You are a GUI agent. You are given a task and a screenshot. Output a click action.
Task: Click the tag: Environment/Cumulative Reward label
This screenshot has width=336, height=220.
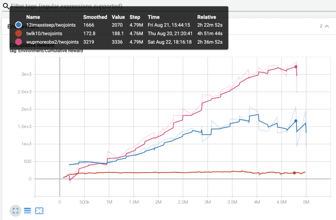click(46, 51)
